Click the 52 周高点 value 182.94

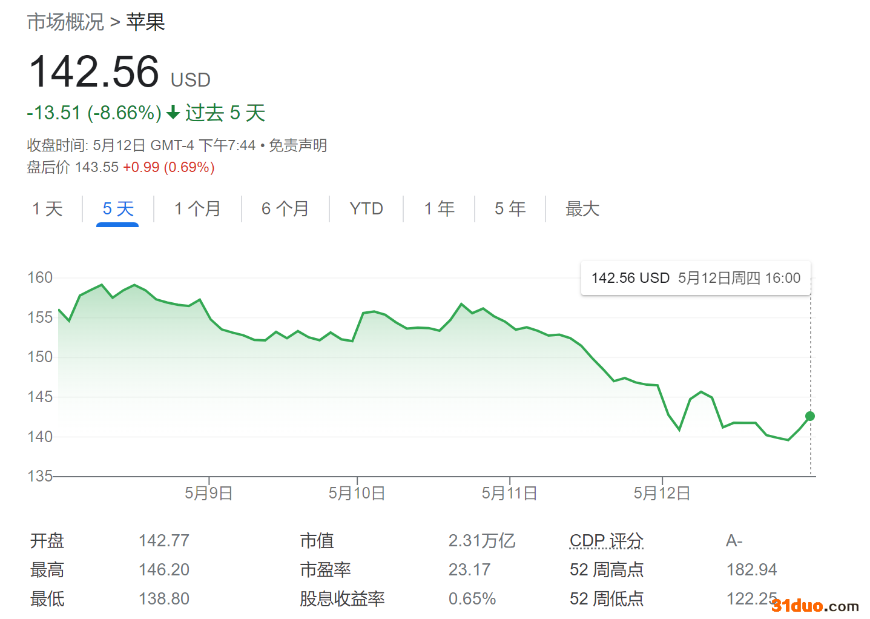751,569
